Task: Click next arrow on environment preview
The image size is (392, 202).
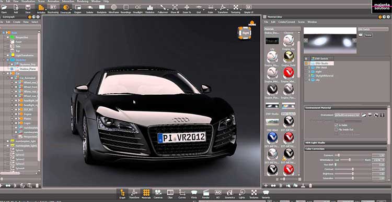Action: 354,40
